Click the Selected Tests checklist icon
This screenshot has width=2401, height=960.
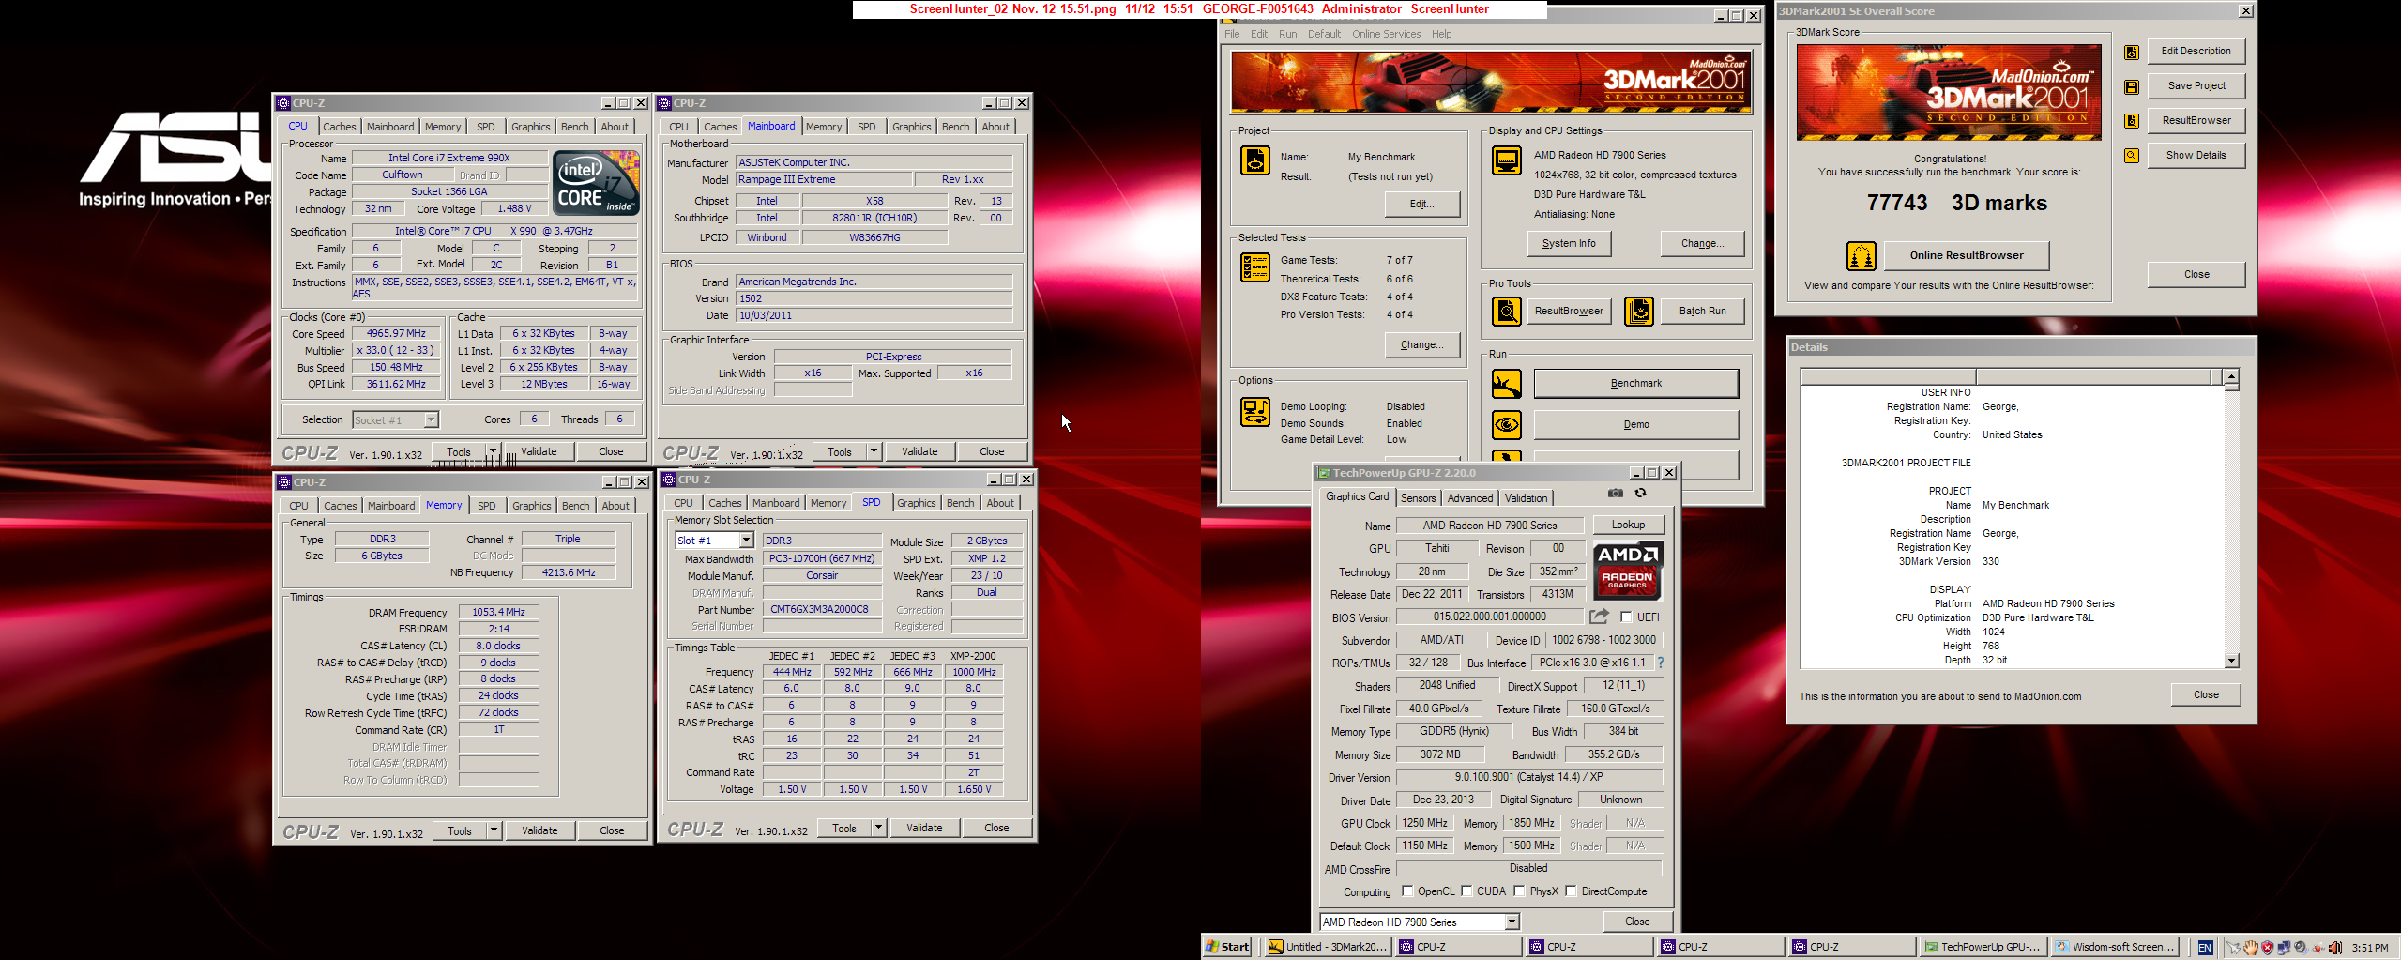pos(1255,267)
